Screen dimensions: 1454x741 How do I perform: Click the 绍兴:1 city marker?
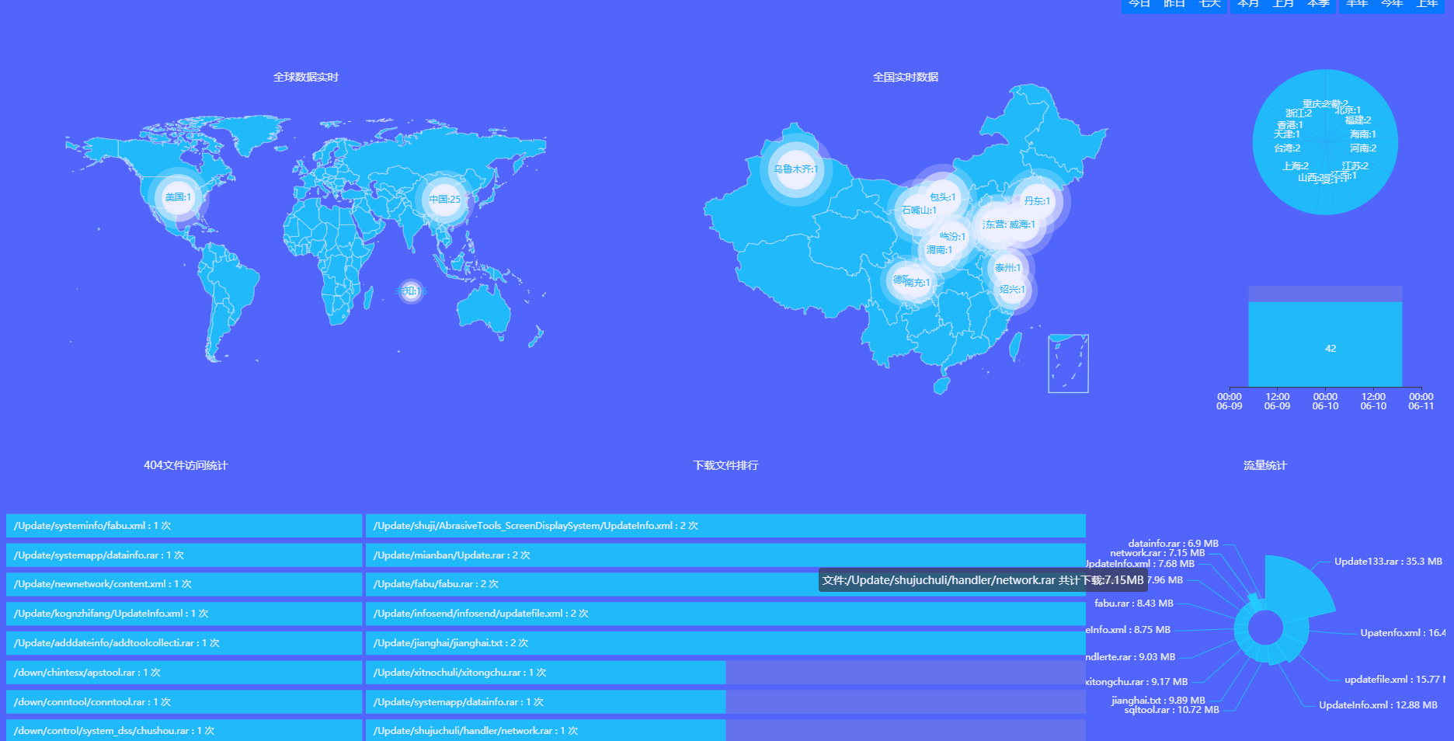click(1012, 290)
